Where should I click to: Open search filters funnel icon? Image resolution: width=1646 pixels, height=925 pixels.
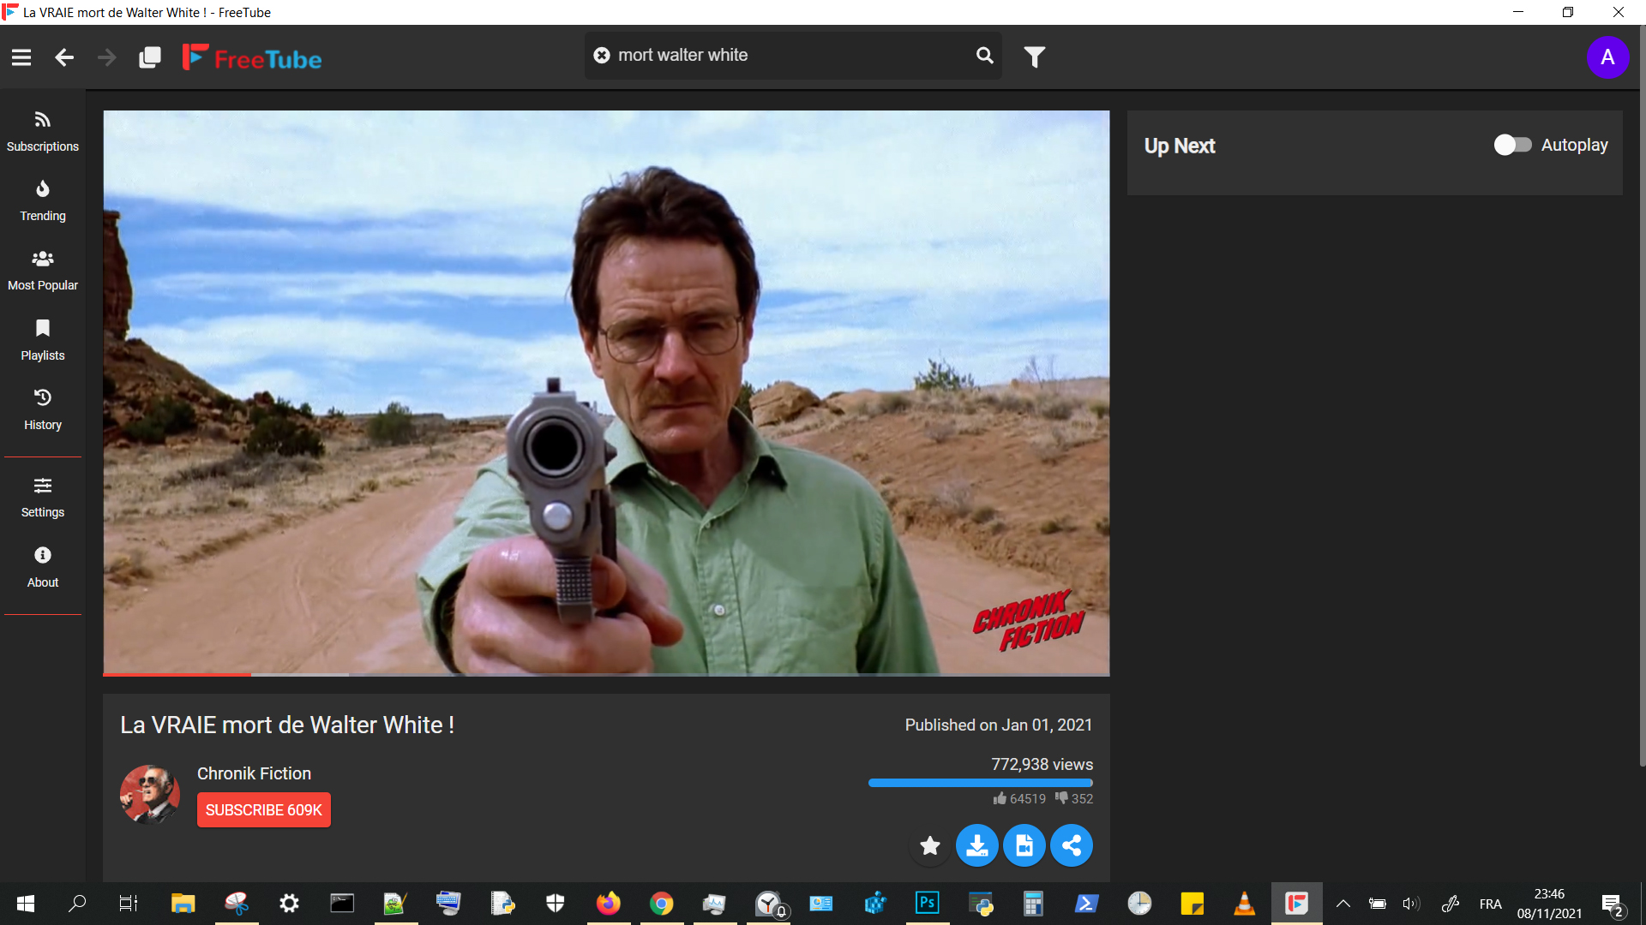pyautogui.click(x=1035, y=57)
